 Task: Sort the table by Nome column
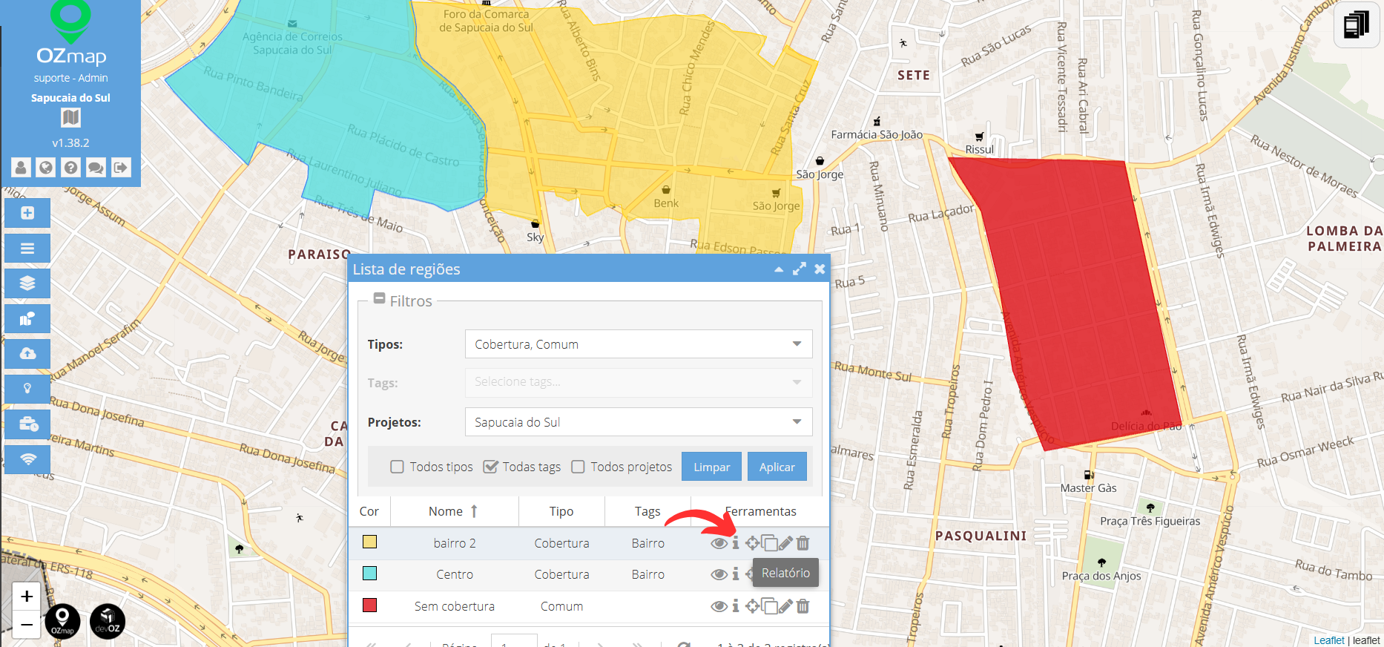click(x=454, y=511)
